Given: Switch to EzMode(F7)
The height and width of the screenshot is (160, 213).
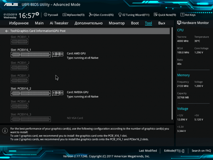Looking at the screenshot, I should (172, 151).
